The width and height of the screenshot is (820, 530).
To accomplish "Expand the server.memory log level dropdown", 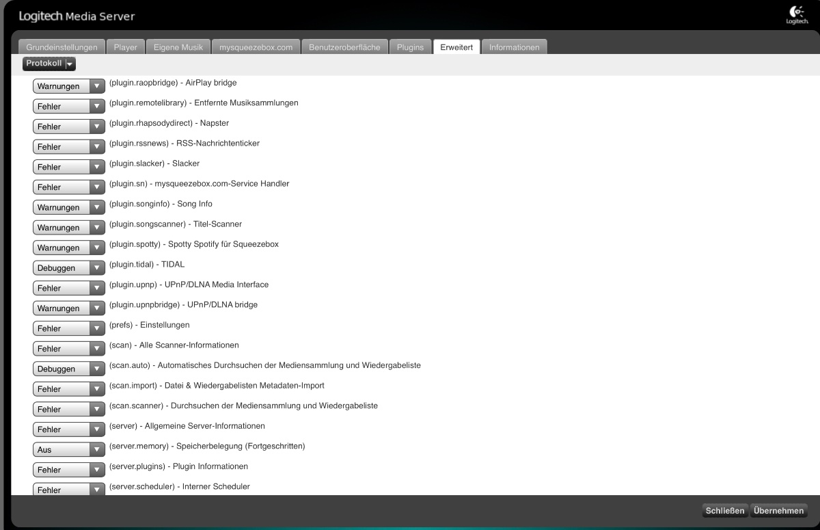I will click(x=68, y=450).
